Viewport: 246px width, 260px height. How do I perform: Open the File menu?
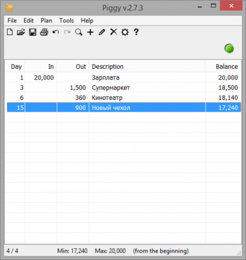coord(12,21)
